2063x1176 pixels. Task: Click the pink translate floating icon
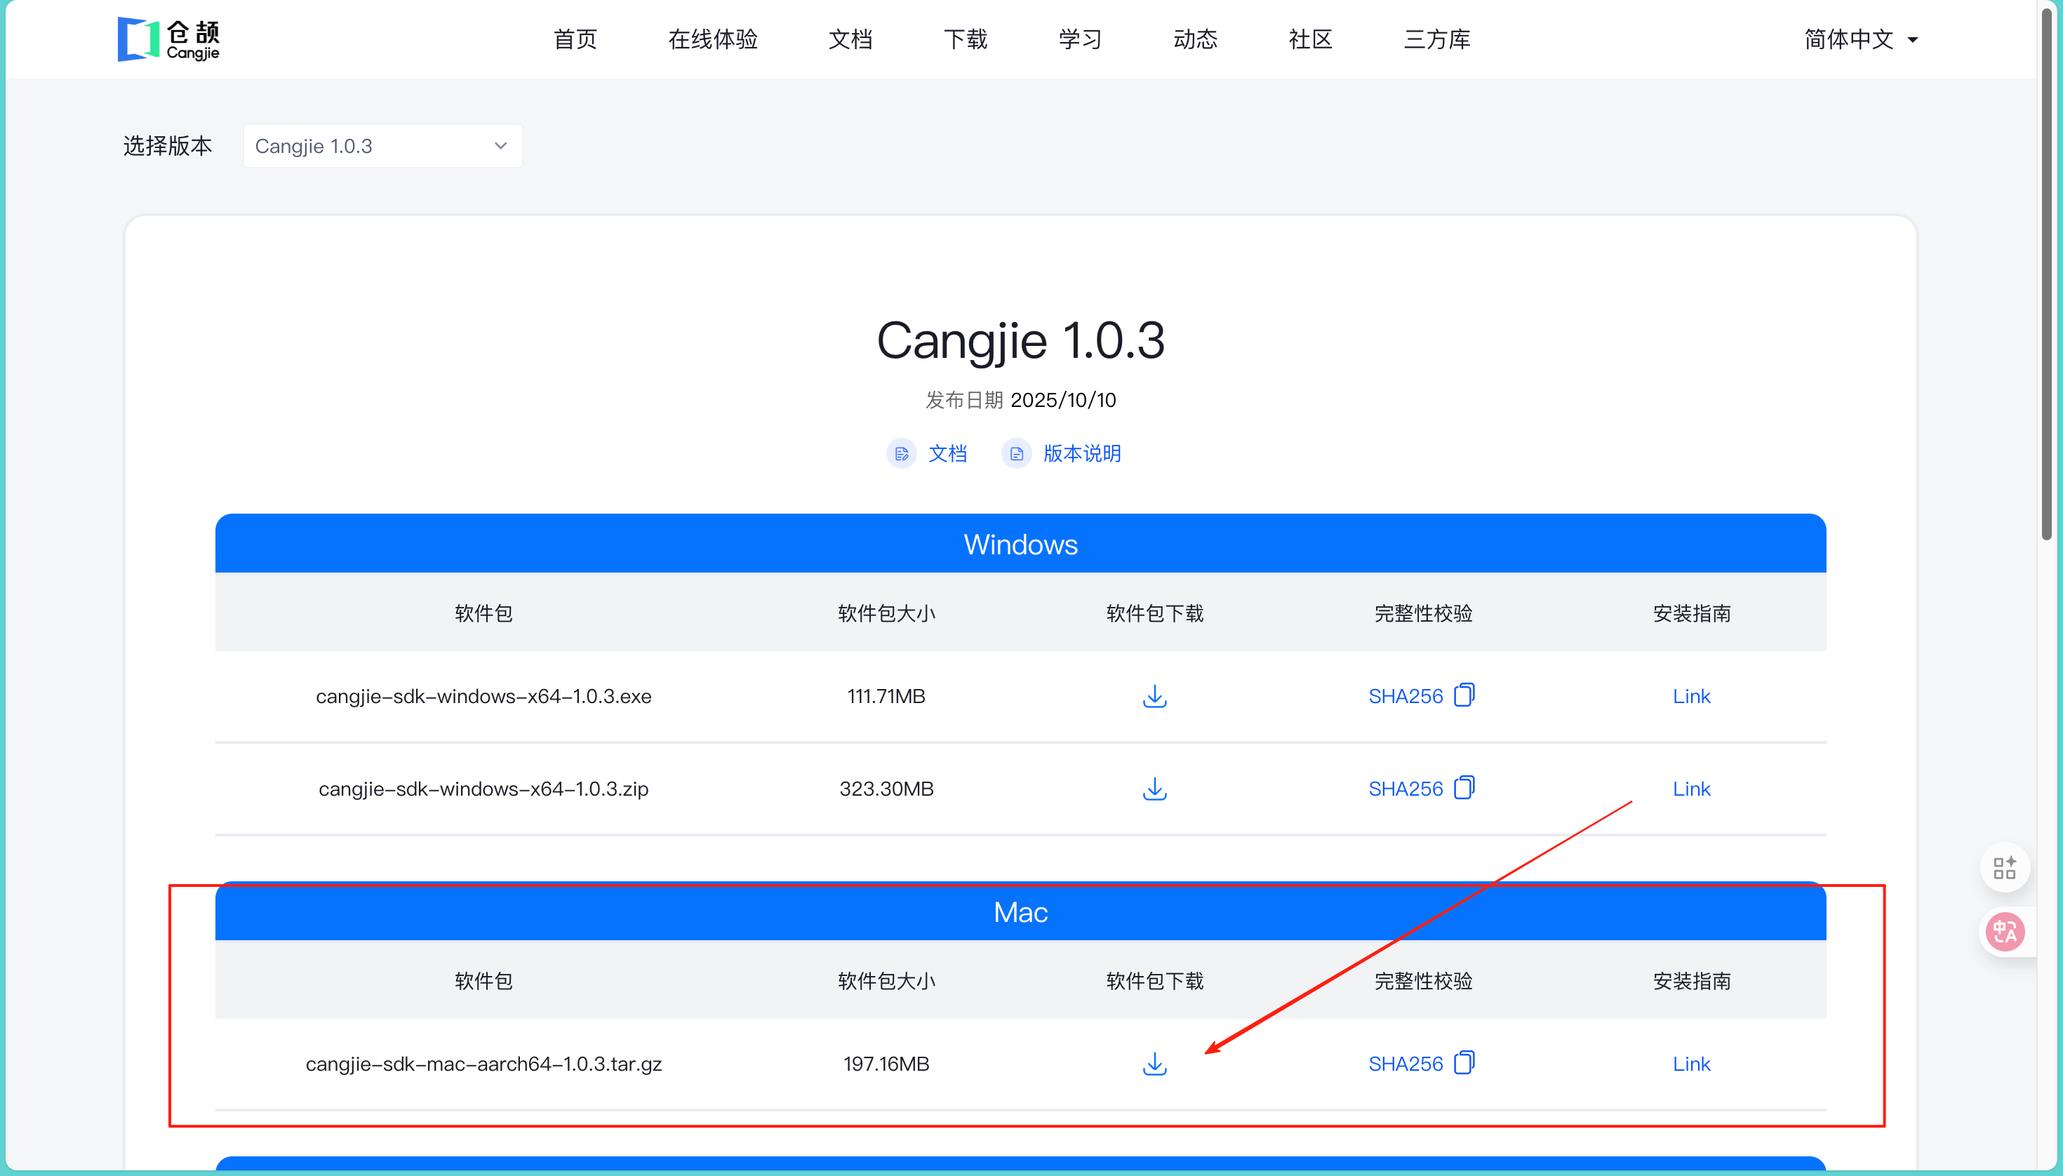pyautogui.click(x=2004, y=932)
